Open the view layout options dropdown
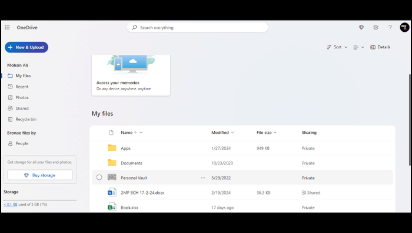Viewport: 412px width, 233px height. 358,47
